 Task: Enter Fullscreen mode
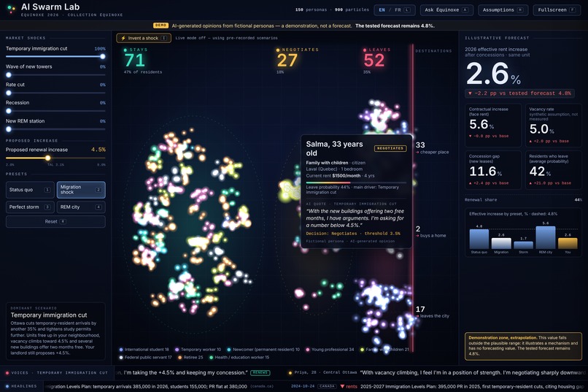pyautogui.click(x=557, y=10)
